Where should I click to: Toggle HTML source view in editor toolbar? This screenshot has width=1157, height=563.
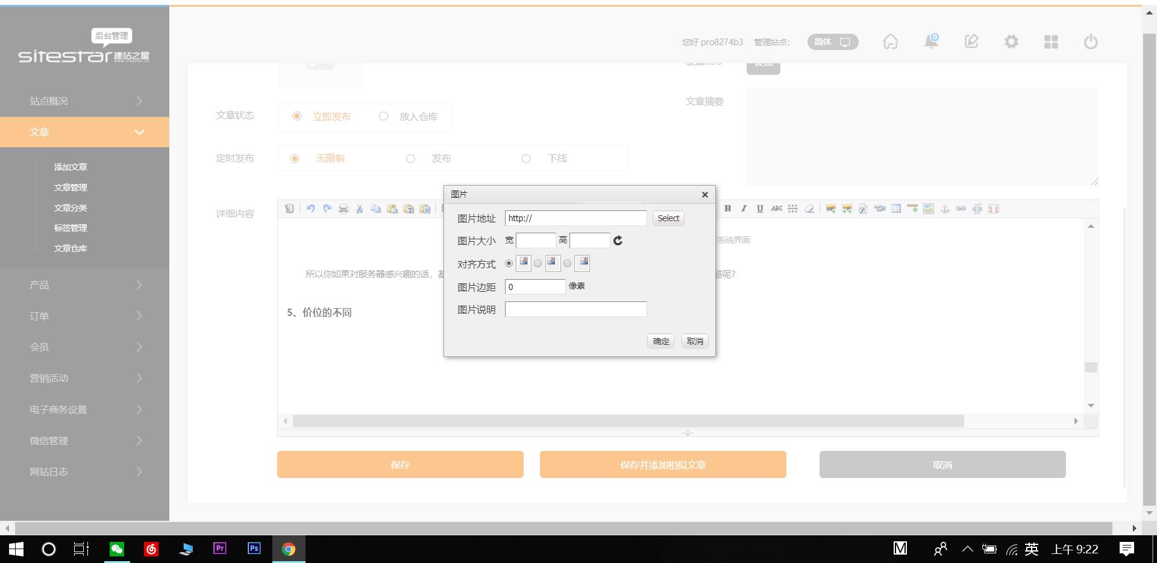click(x=289, y=209)
